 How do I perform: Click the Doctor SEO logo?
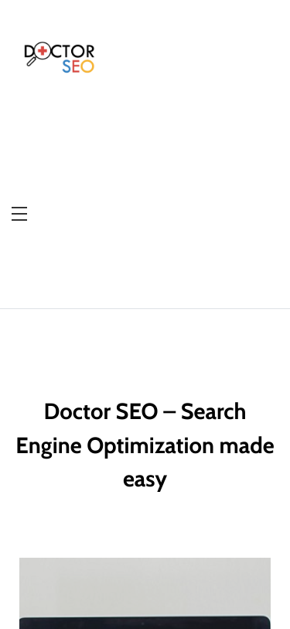click(60, 58)
